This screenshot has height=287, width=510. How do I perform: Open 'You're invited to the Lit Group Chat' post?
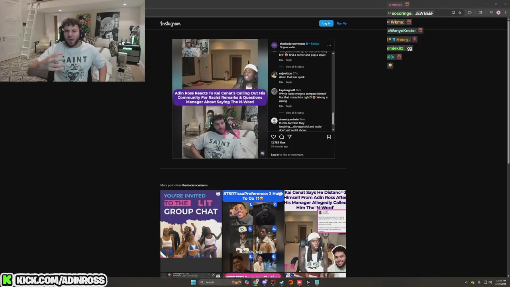click(191, 231)
